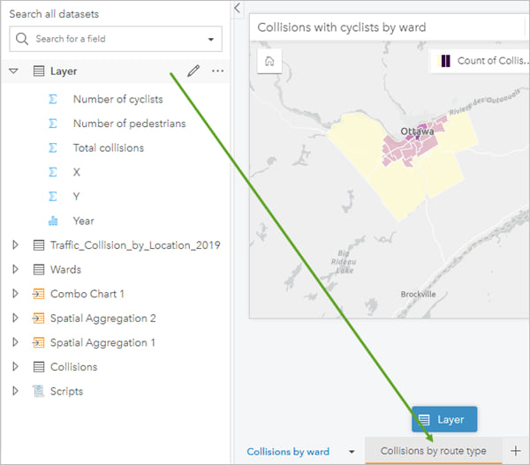
Task: Expand the Spatial Aggregation 2 dataset
Action: coord(14,318)
